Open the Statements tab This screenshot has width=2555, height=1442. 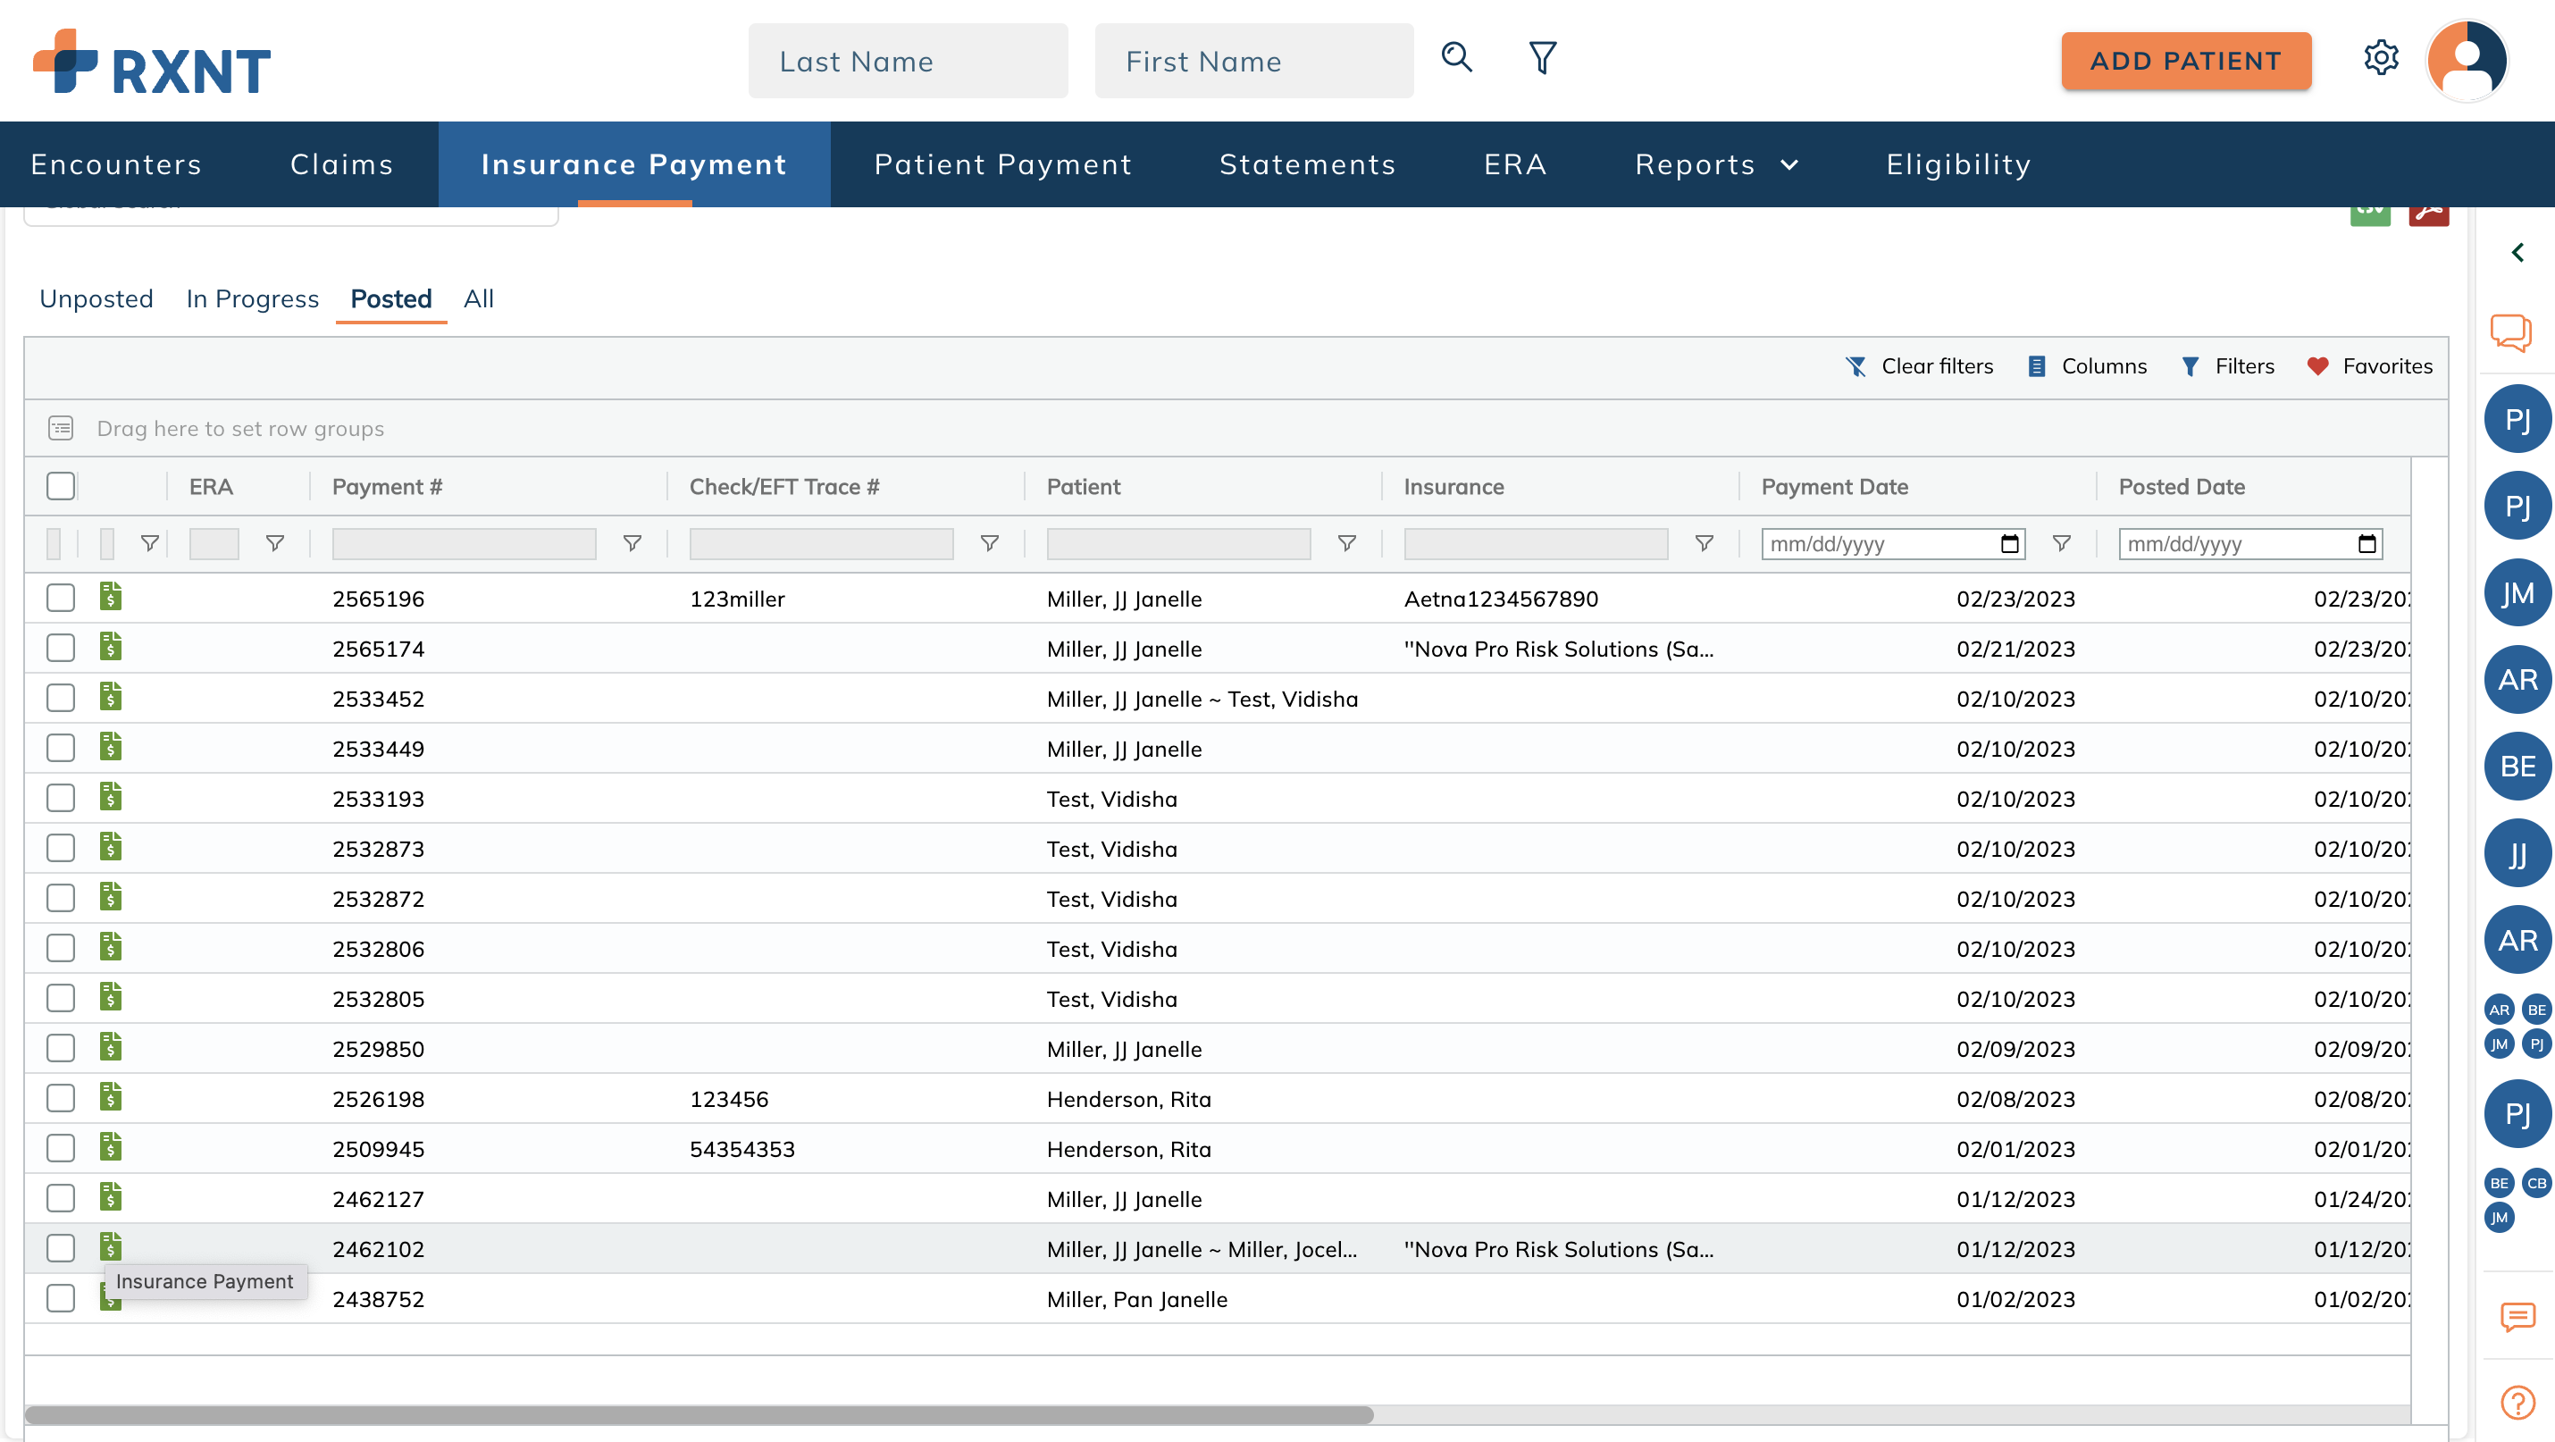[1307, 164]
